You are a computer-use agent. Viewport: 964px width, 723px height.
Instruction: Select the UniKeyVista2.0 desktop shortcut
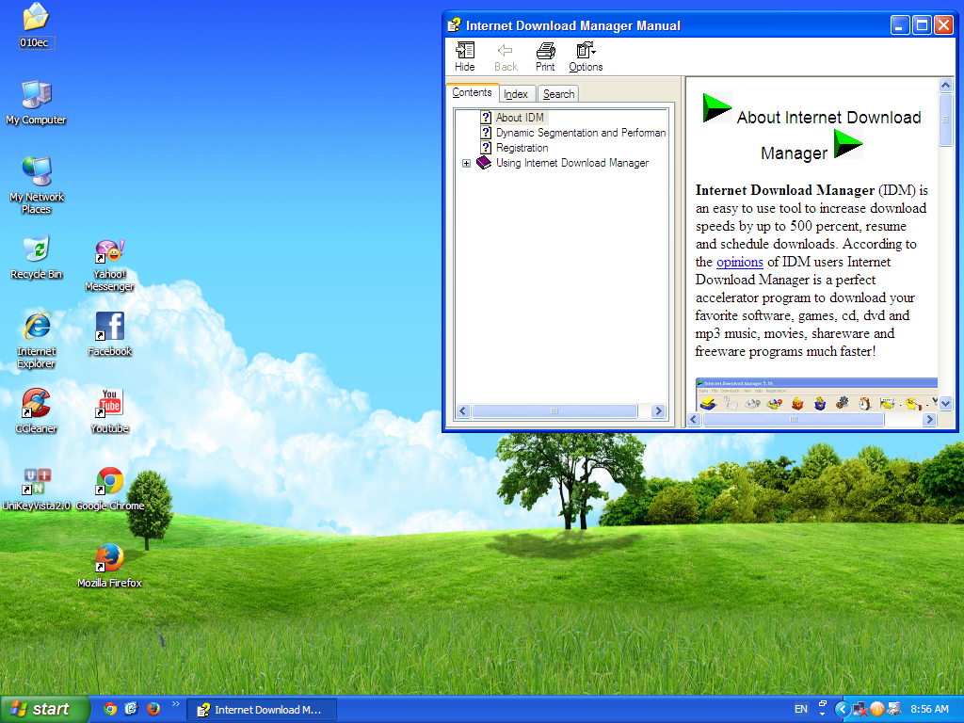37,490
